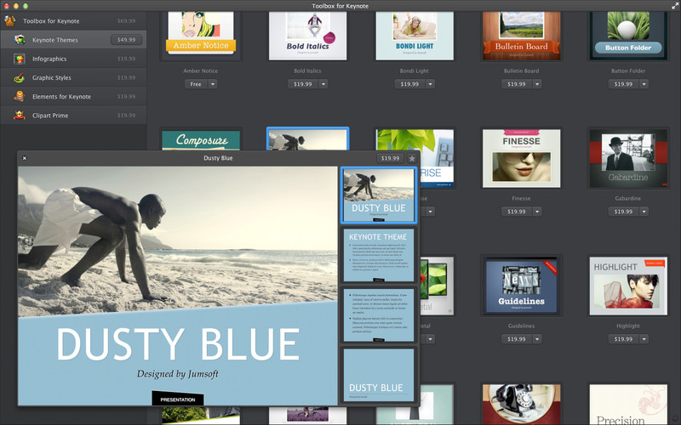Open Guidelines price dropdown arrow
Viewport: 681px width, 425px height.
(x=537, y=339)
